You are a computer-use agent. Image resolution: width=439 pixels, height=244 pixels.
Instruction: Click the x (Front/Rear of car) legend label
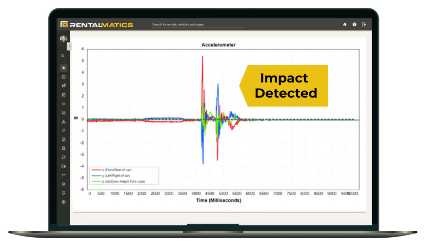click(117, 170)
